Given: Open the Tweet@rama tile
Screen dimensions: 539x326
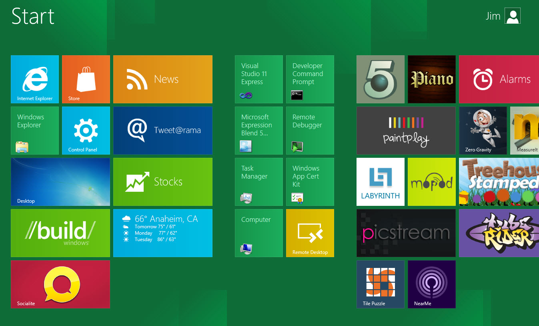Looking at the screenshot, I should pos(163,131).
